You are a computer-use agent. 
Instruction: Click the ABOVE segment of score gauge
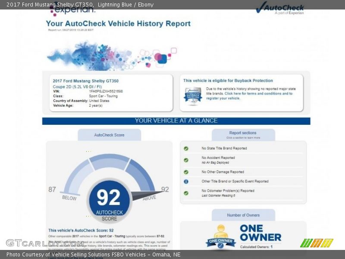coord(141,175)
